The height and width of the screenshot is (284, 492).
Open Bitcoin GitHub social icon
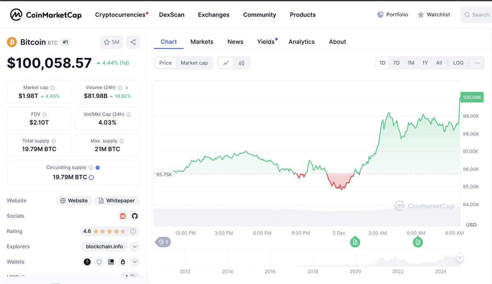pyautogui.click(x=134, y=216)
